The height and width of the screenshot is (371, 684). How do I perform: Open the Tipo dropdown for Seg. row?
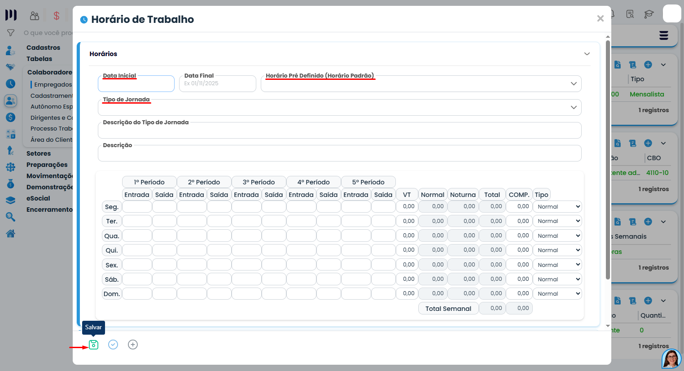click(x=557, y=206)
